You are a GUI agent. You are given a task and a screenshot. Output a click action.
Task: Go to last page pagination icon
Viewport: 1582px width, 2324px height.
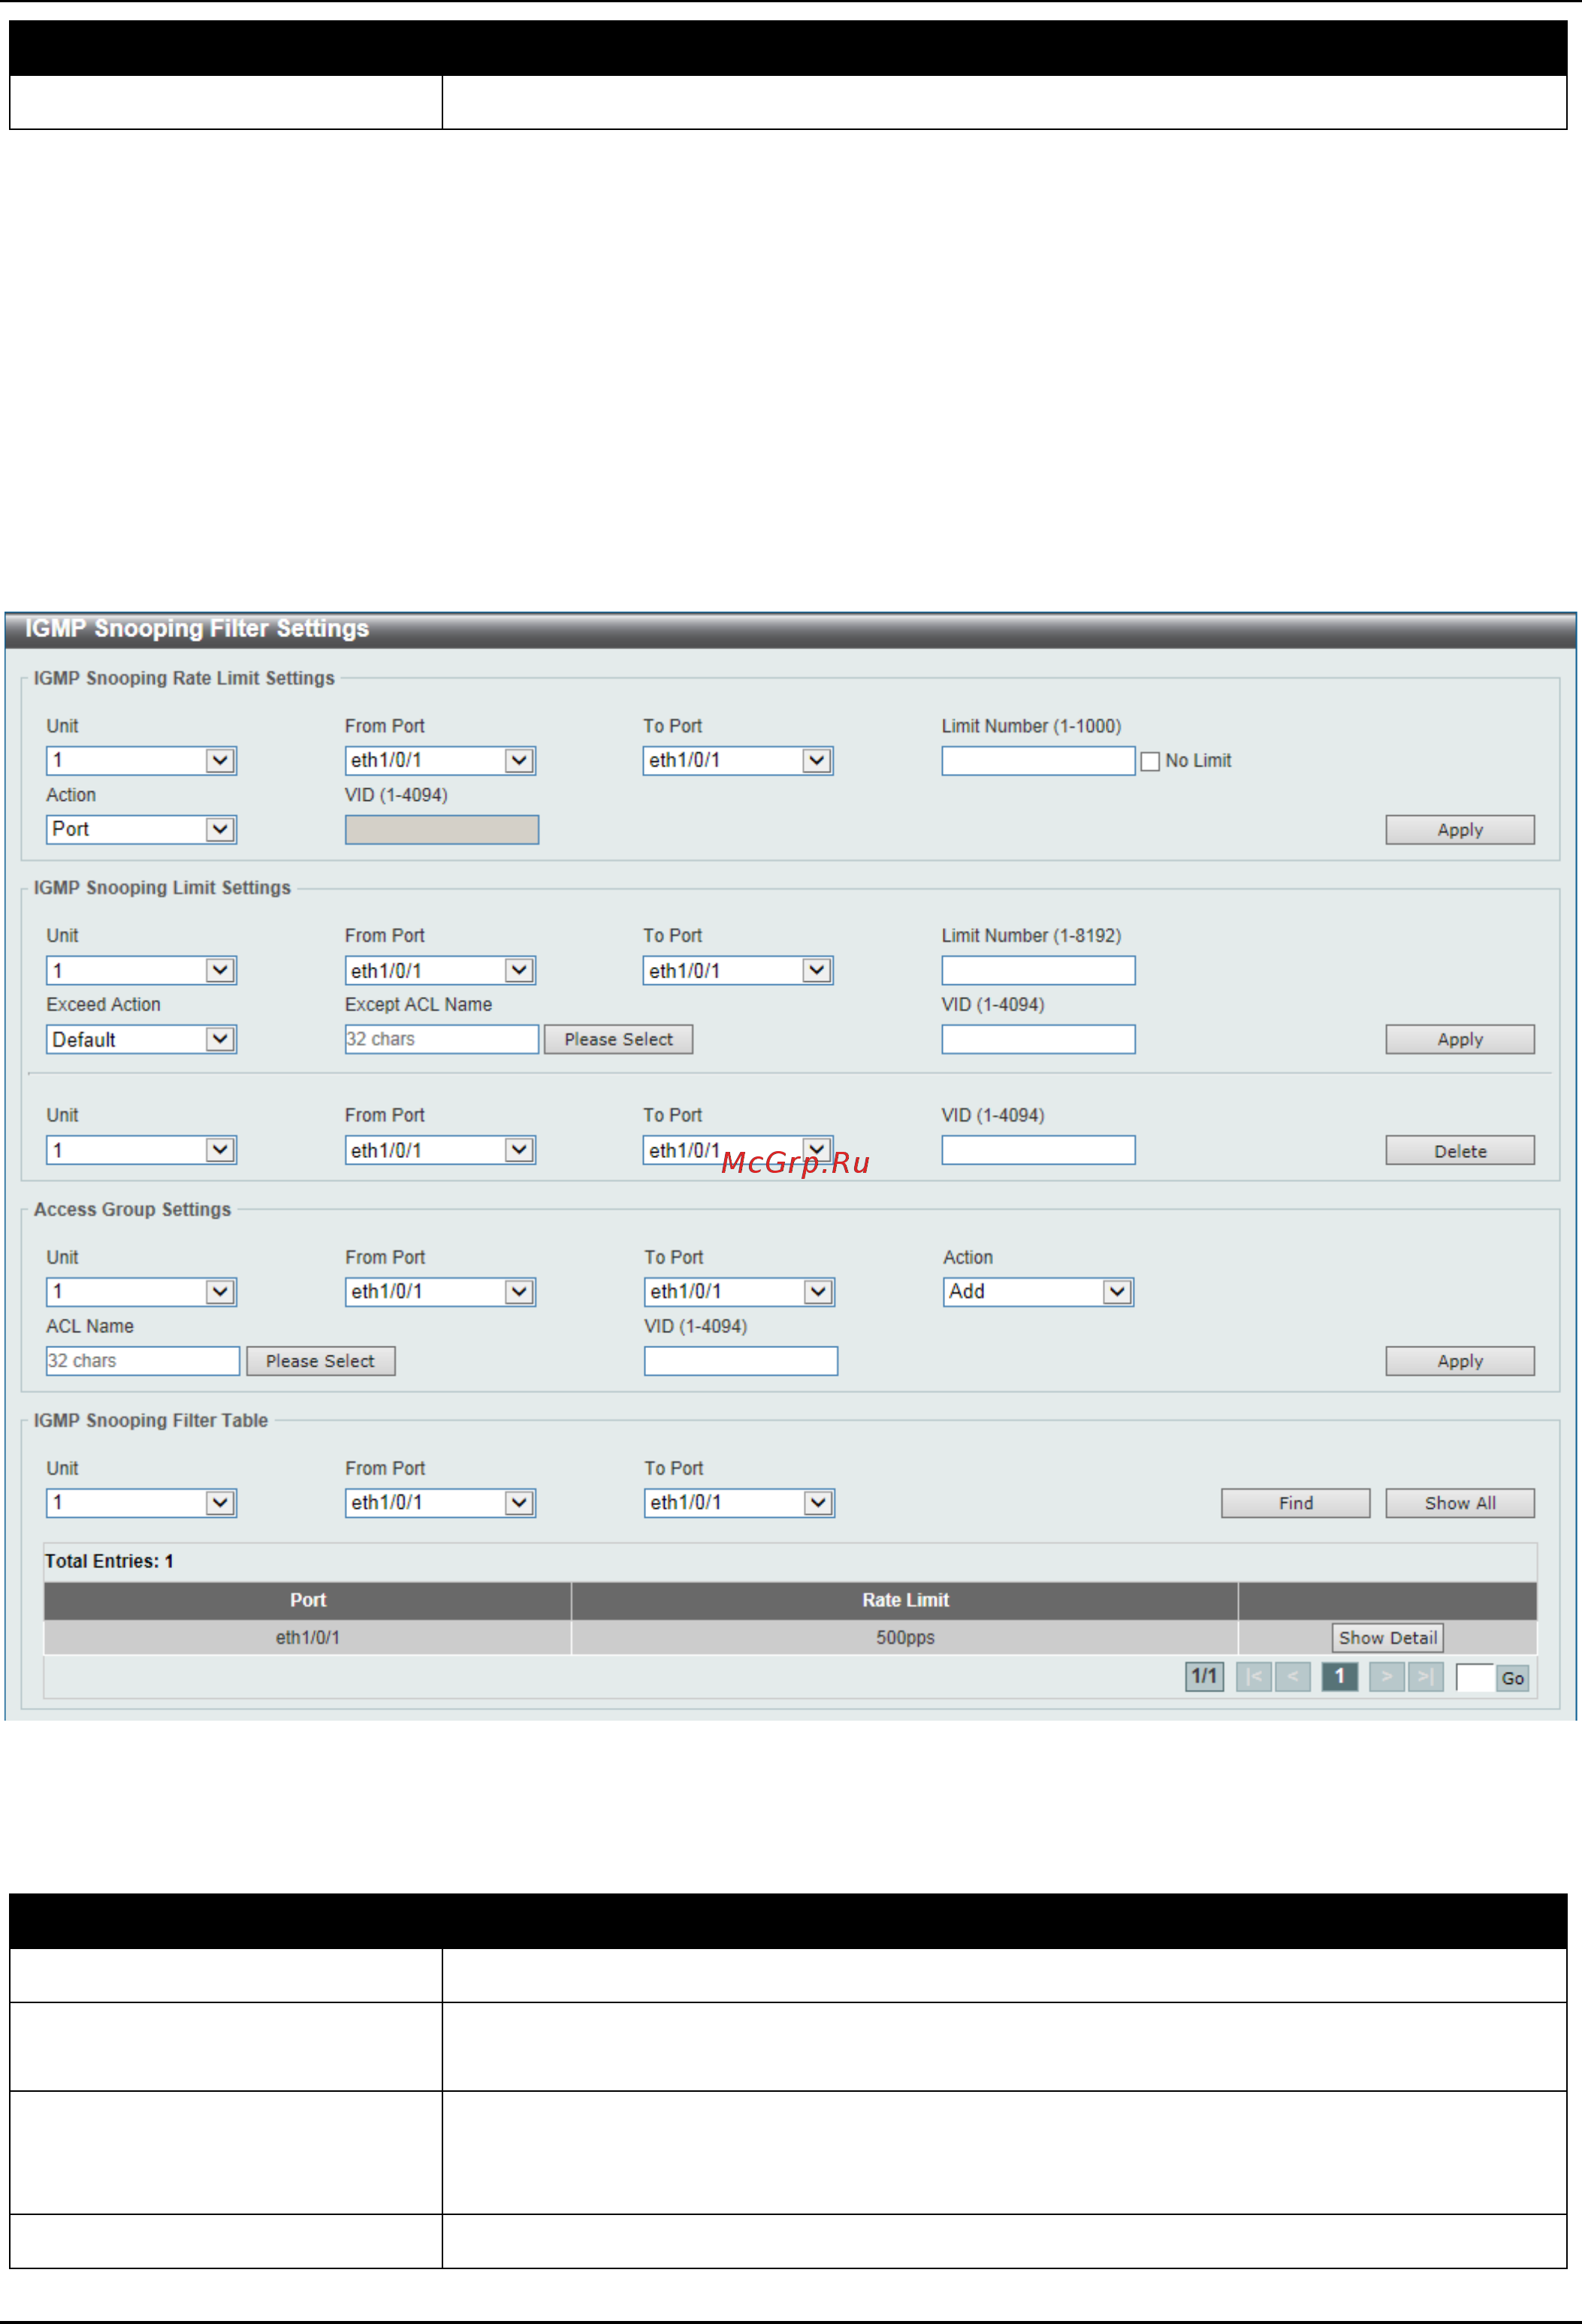click(x=1426, y=1677)
